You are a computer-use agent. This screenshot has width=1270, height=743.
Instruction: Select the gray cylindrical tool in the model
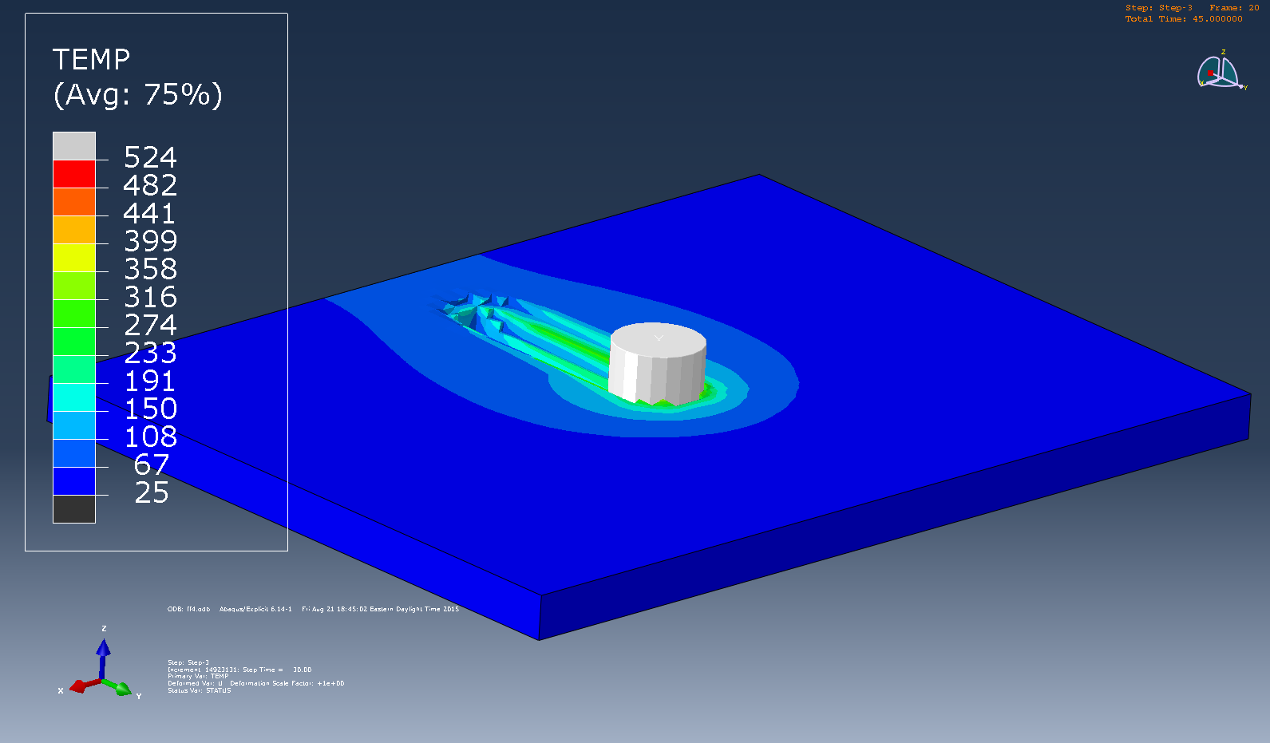point(658,362)
